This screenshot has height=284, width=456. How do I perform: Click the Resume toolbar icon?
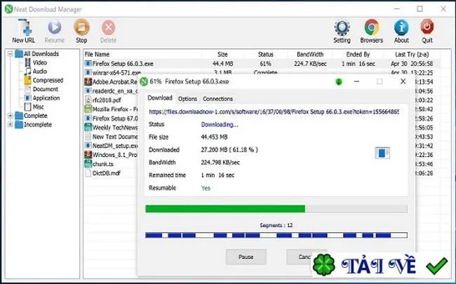click(x=55, y=27)
